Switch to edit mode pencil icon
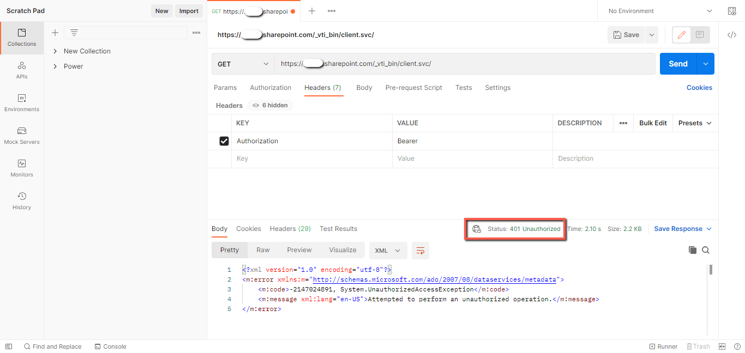 [x=681, y=35]
